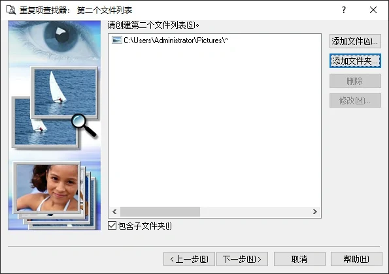389x274 pixels.
Task: Open help via 帮助(H) button
Action: tap(356, 259)
